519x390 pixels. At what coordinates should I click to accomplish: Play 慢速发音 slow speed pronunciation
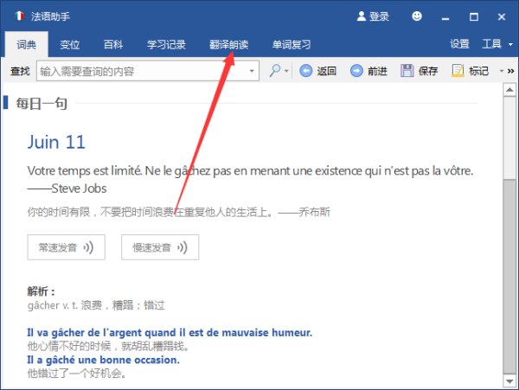pos(160,246)
